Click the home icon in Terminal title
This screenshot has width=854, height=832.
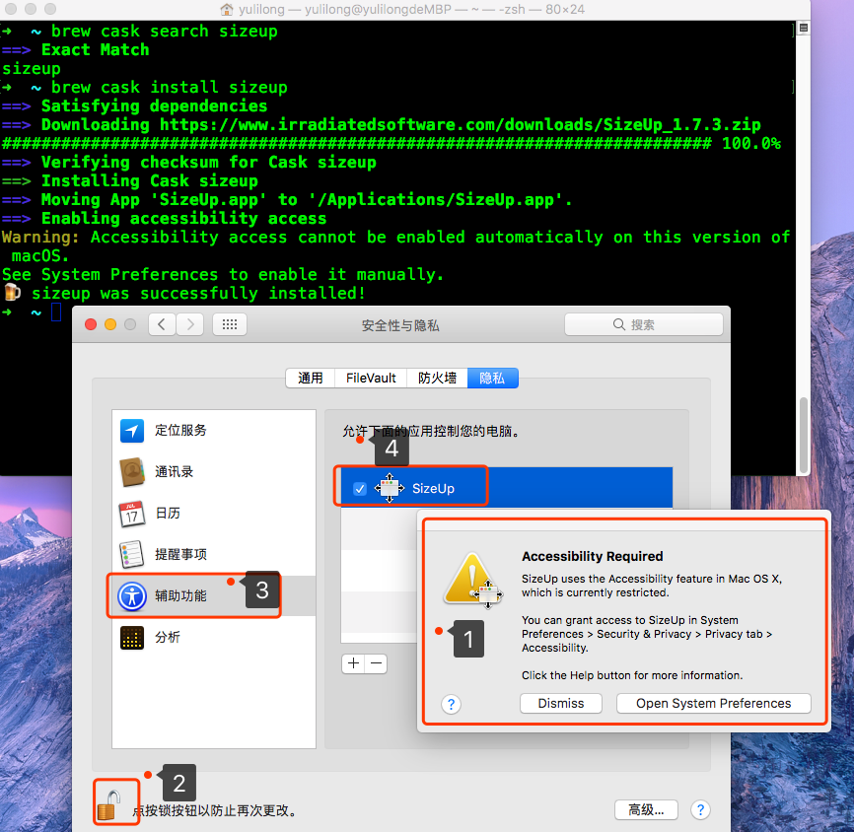[x=227, y=9]
